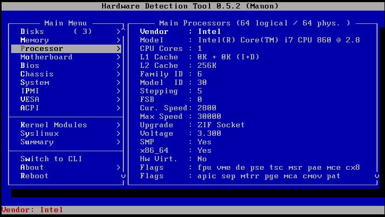
Task: Click the Main Processors panel title
Action: tap(255, 23)
